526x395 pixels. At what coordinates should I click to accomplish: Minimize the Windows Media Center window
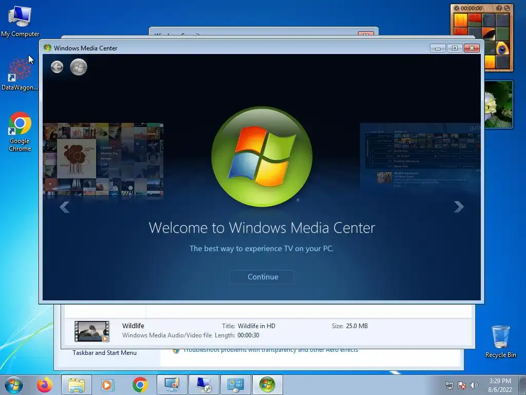438,48
